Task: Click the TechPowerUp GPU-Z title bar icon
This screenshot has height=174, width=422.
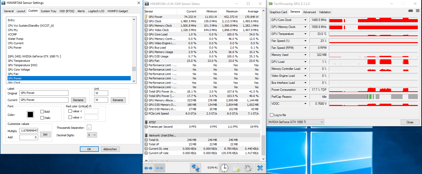Action: click(x=271, y=4)
